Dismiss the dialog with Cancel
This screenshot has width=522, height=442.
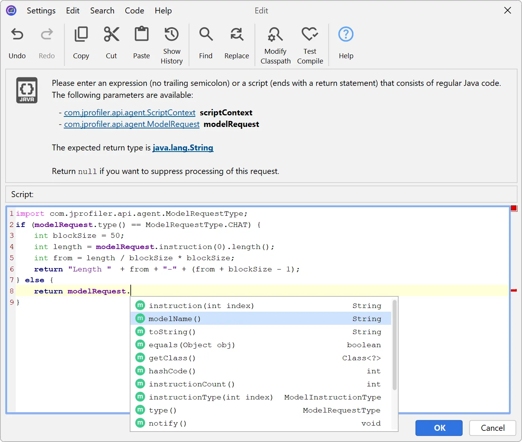(x=493, y=428)
